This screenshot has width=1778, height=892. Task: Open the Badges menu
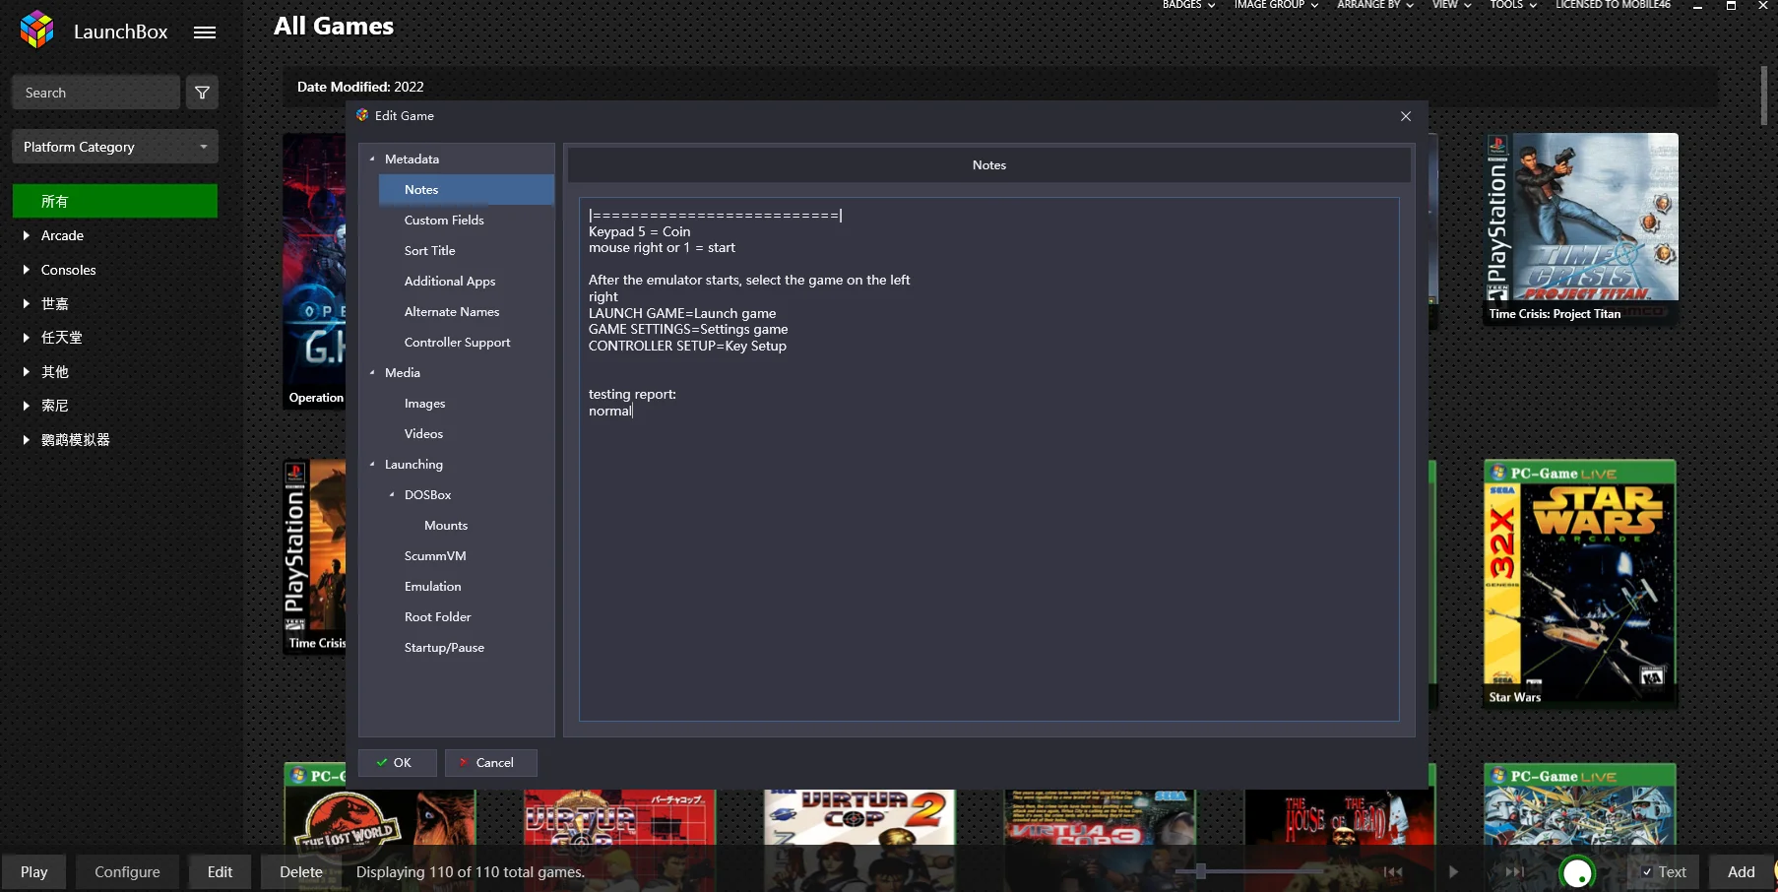1188,5
